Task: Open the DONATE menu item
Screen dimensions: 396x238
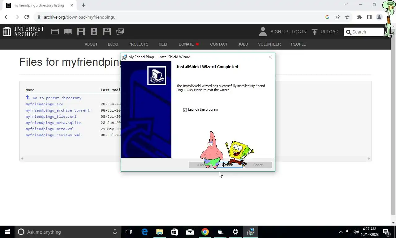Action: point(186,44)
